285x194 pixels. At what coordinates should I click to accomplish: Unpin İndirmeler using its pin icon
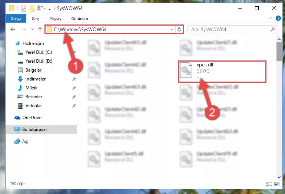coord(74,79)
